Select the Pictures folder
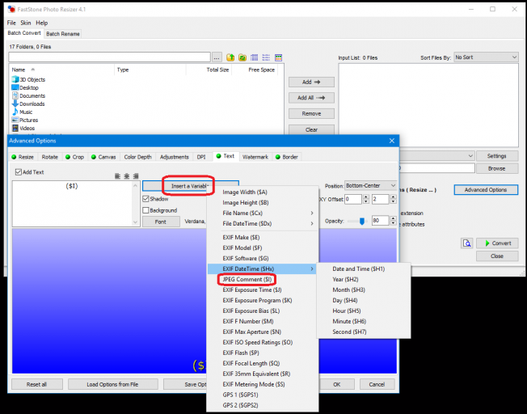The width and height of the screenshot is (527, 414). (x=25, y=120)
